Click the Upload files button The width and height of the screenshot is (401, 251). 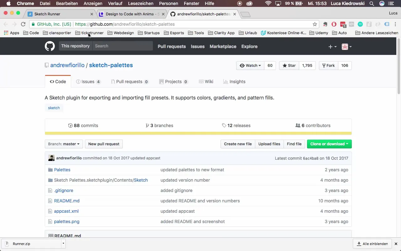pyautogui.click(x=269, y=144)
